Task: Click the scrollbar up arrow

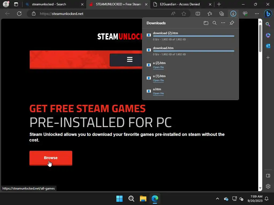Action: 260,22
